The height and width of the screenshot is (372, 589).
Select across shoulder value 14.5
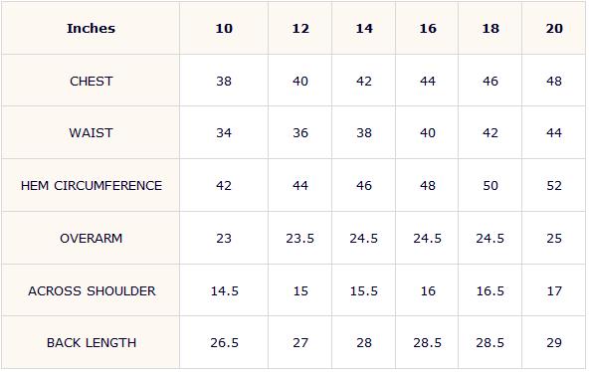[224, 290]
